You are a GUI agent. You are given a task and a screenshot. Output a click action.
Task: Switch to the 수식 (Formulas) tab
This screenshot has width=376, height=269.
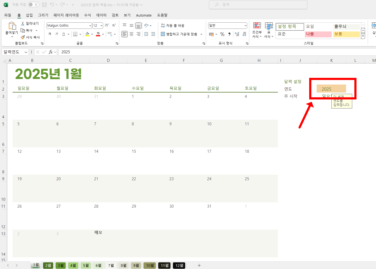(88, 15)
